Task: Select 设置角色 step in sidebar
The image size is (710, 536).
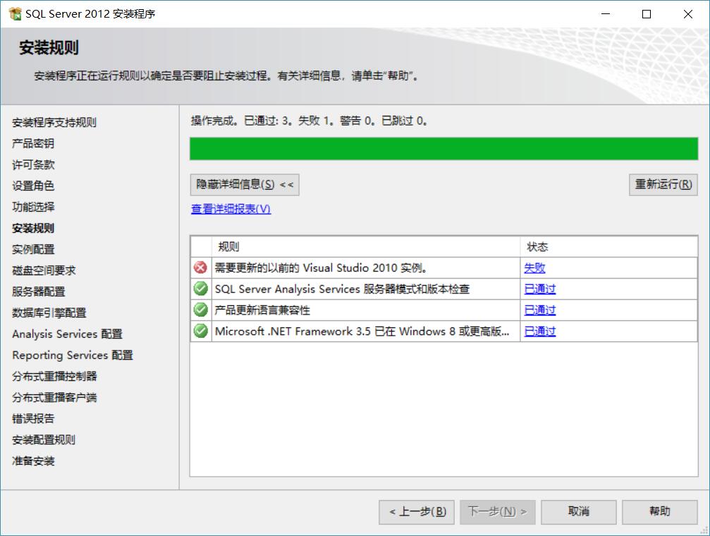Action: tap(33, 185)
